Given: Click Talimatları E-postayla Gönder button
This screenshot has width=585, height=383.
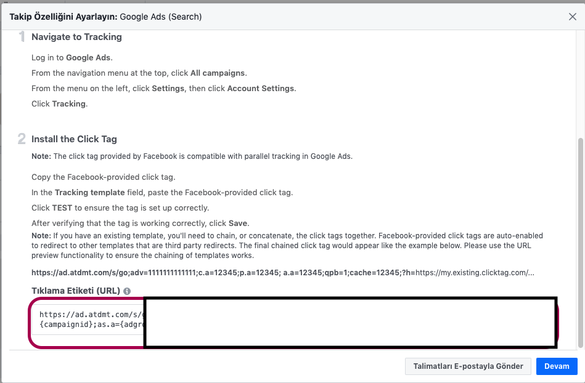Looking at the screenshot, I should [x=468, y=366].
